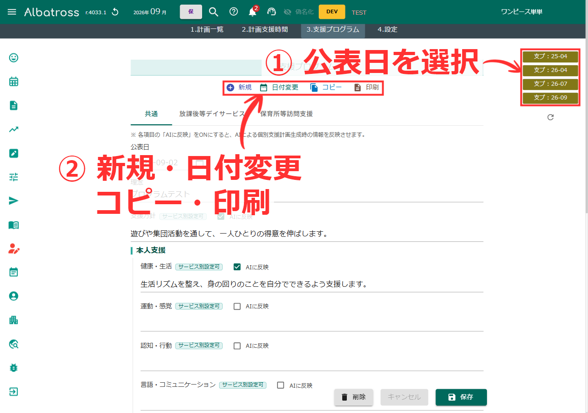
Task: Click サービス別設定可 tag beside 健康・生活
Action: point(199,267)
